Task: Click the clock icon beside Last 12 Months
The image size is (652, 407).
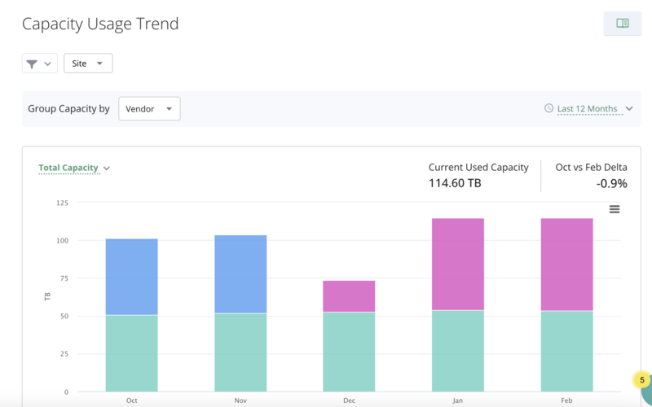Action: (x=548, y=108)
